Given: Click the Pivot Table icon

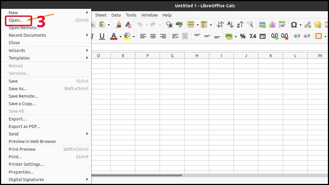Looking at the screenshot, I should (282, 25).
